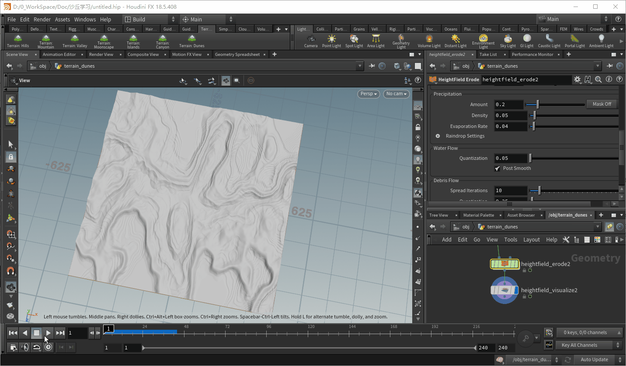This screenshot has height=366, width=626.
Task: Open the 0 keys, 0/0 channels dropdown
Action: tap(588, 332)
